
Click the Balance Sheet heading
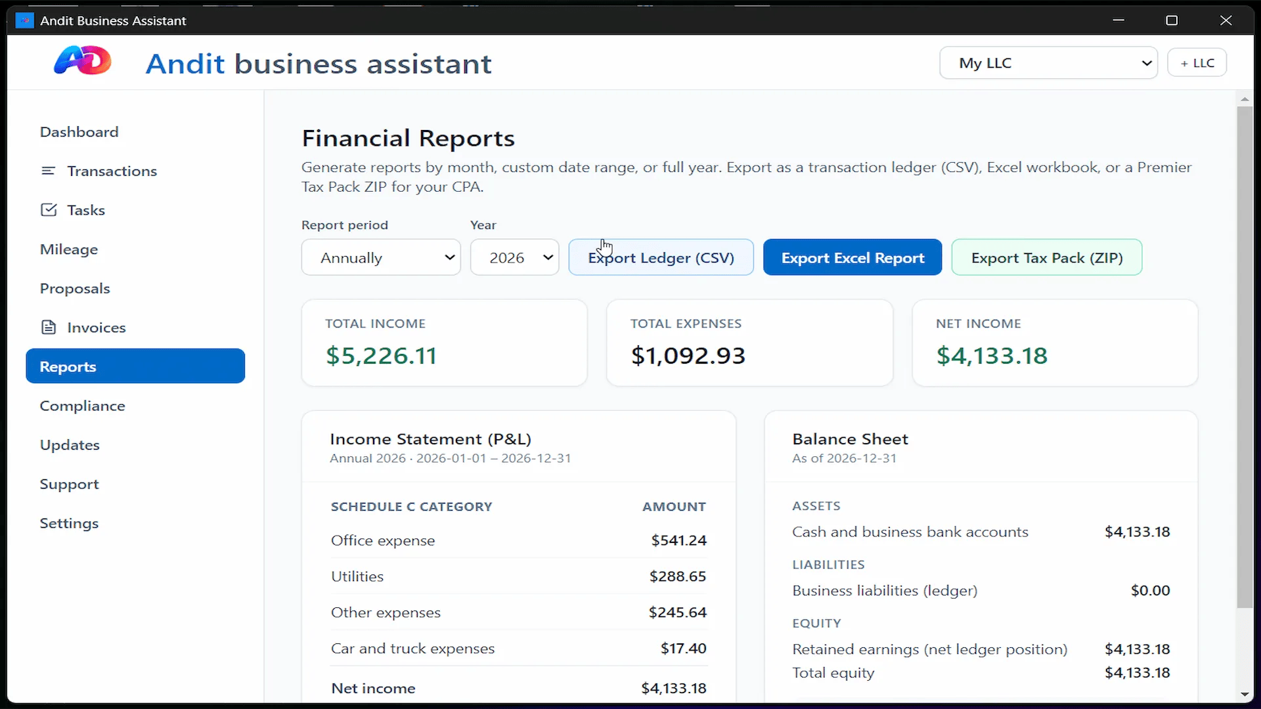tap(850, 439)
